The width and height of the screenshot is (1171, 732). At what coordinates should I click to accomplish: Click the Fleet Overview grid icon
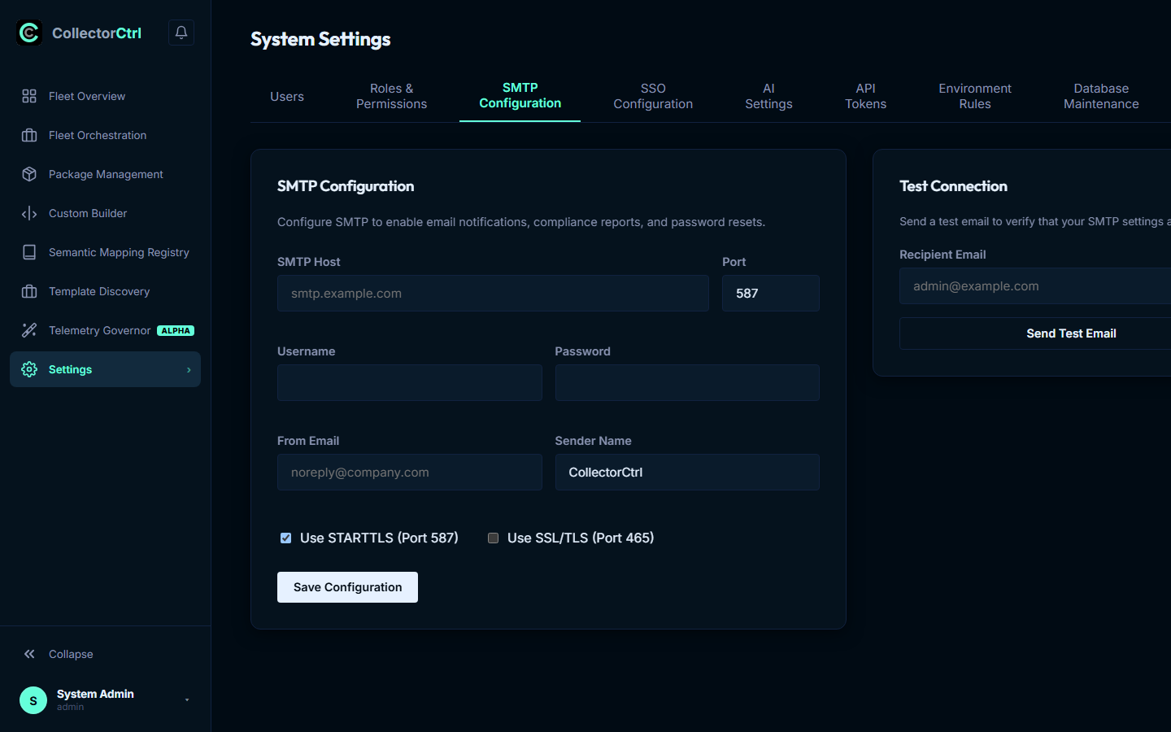click(29, 96)
